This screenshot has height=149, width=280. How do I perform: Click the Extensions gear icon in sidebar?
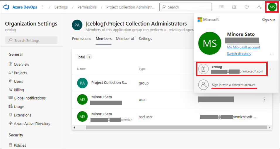click(11, 115)
